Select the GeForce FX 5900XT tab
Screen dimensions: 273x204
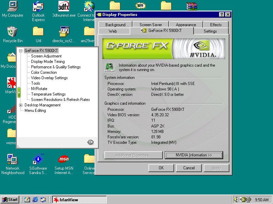pyautogui.click(x=162, y=31)
